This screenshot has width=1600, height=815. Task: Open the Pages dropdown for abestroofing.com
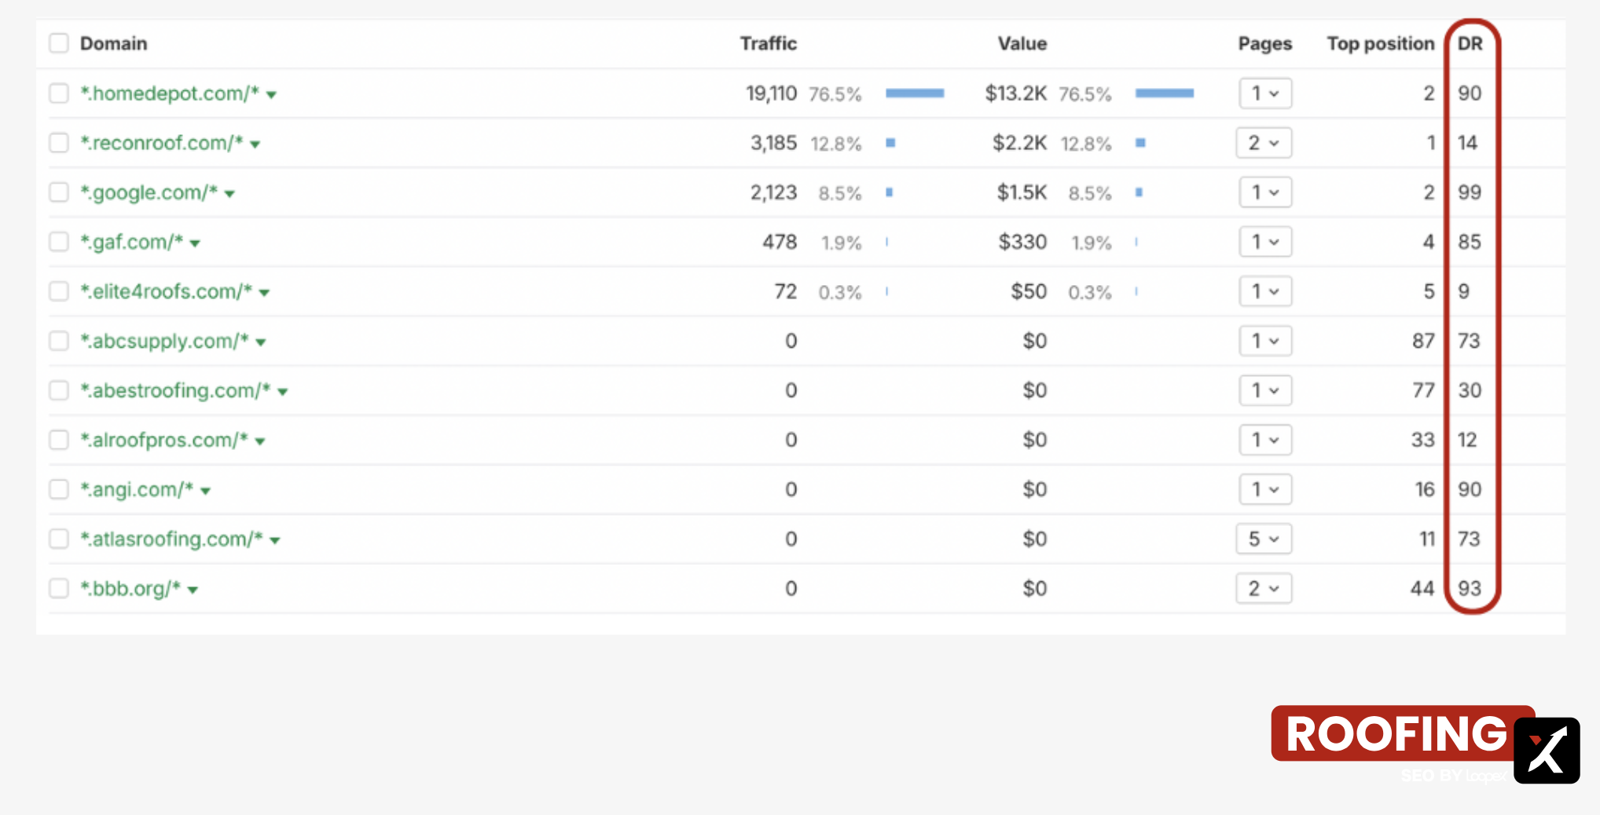1265,390
